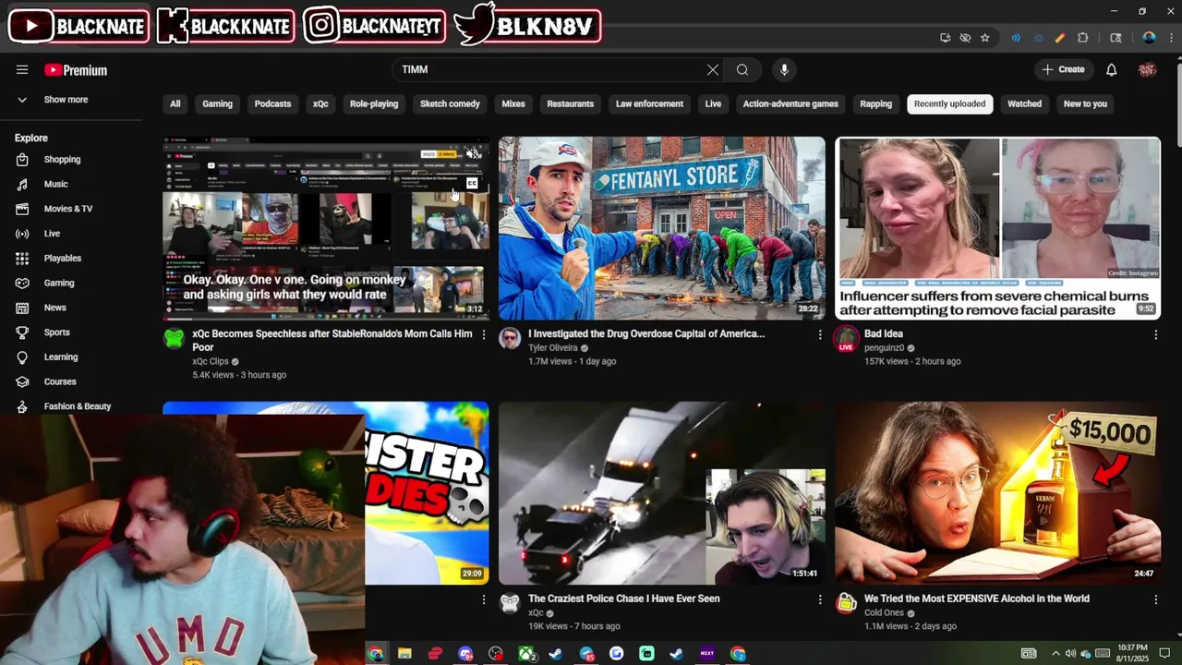Toggle captions on the video preview
Image resolution: width=1182 pixels, height=665 pixels.
[x=472, y=183]
